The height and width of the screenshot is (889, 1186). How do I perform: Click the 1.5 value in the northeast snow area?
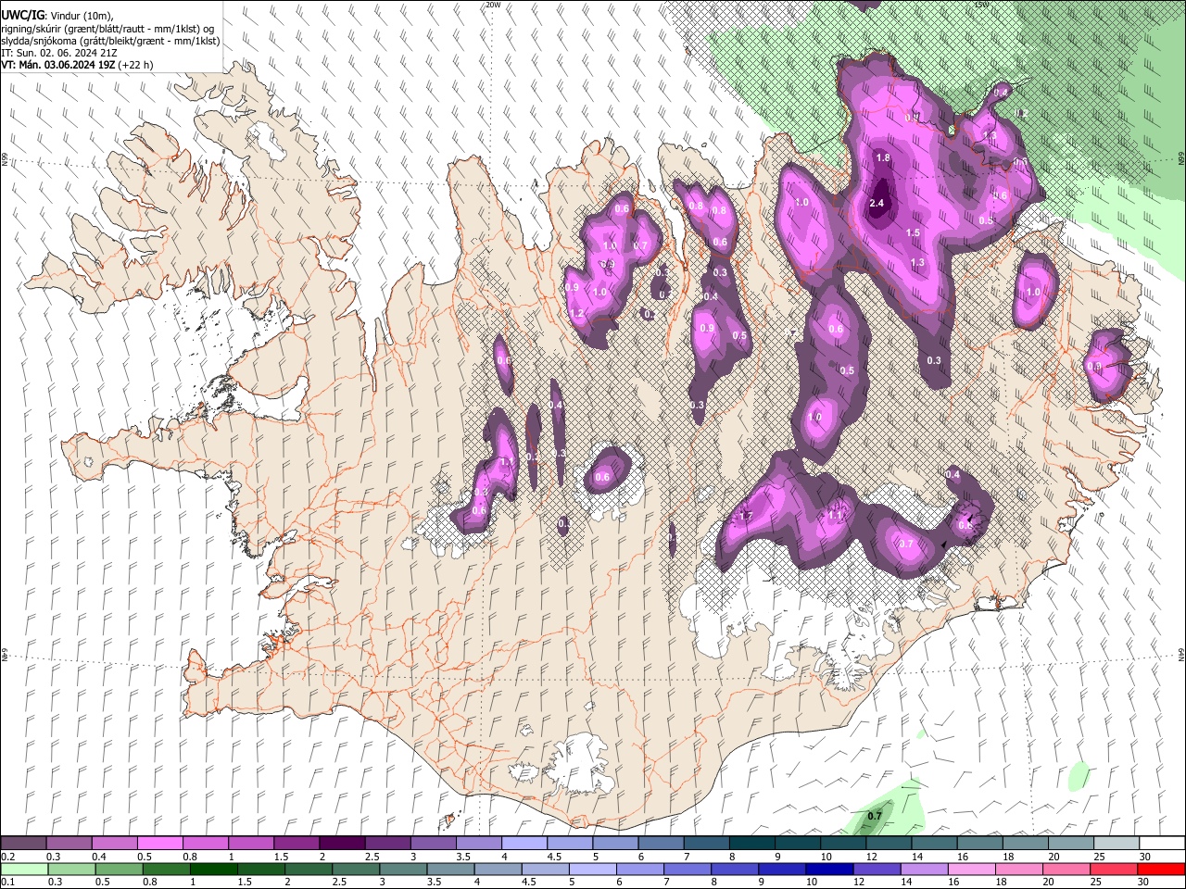913,232
